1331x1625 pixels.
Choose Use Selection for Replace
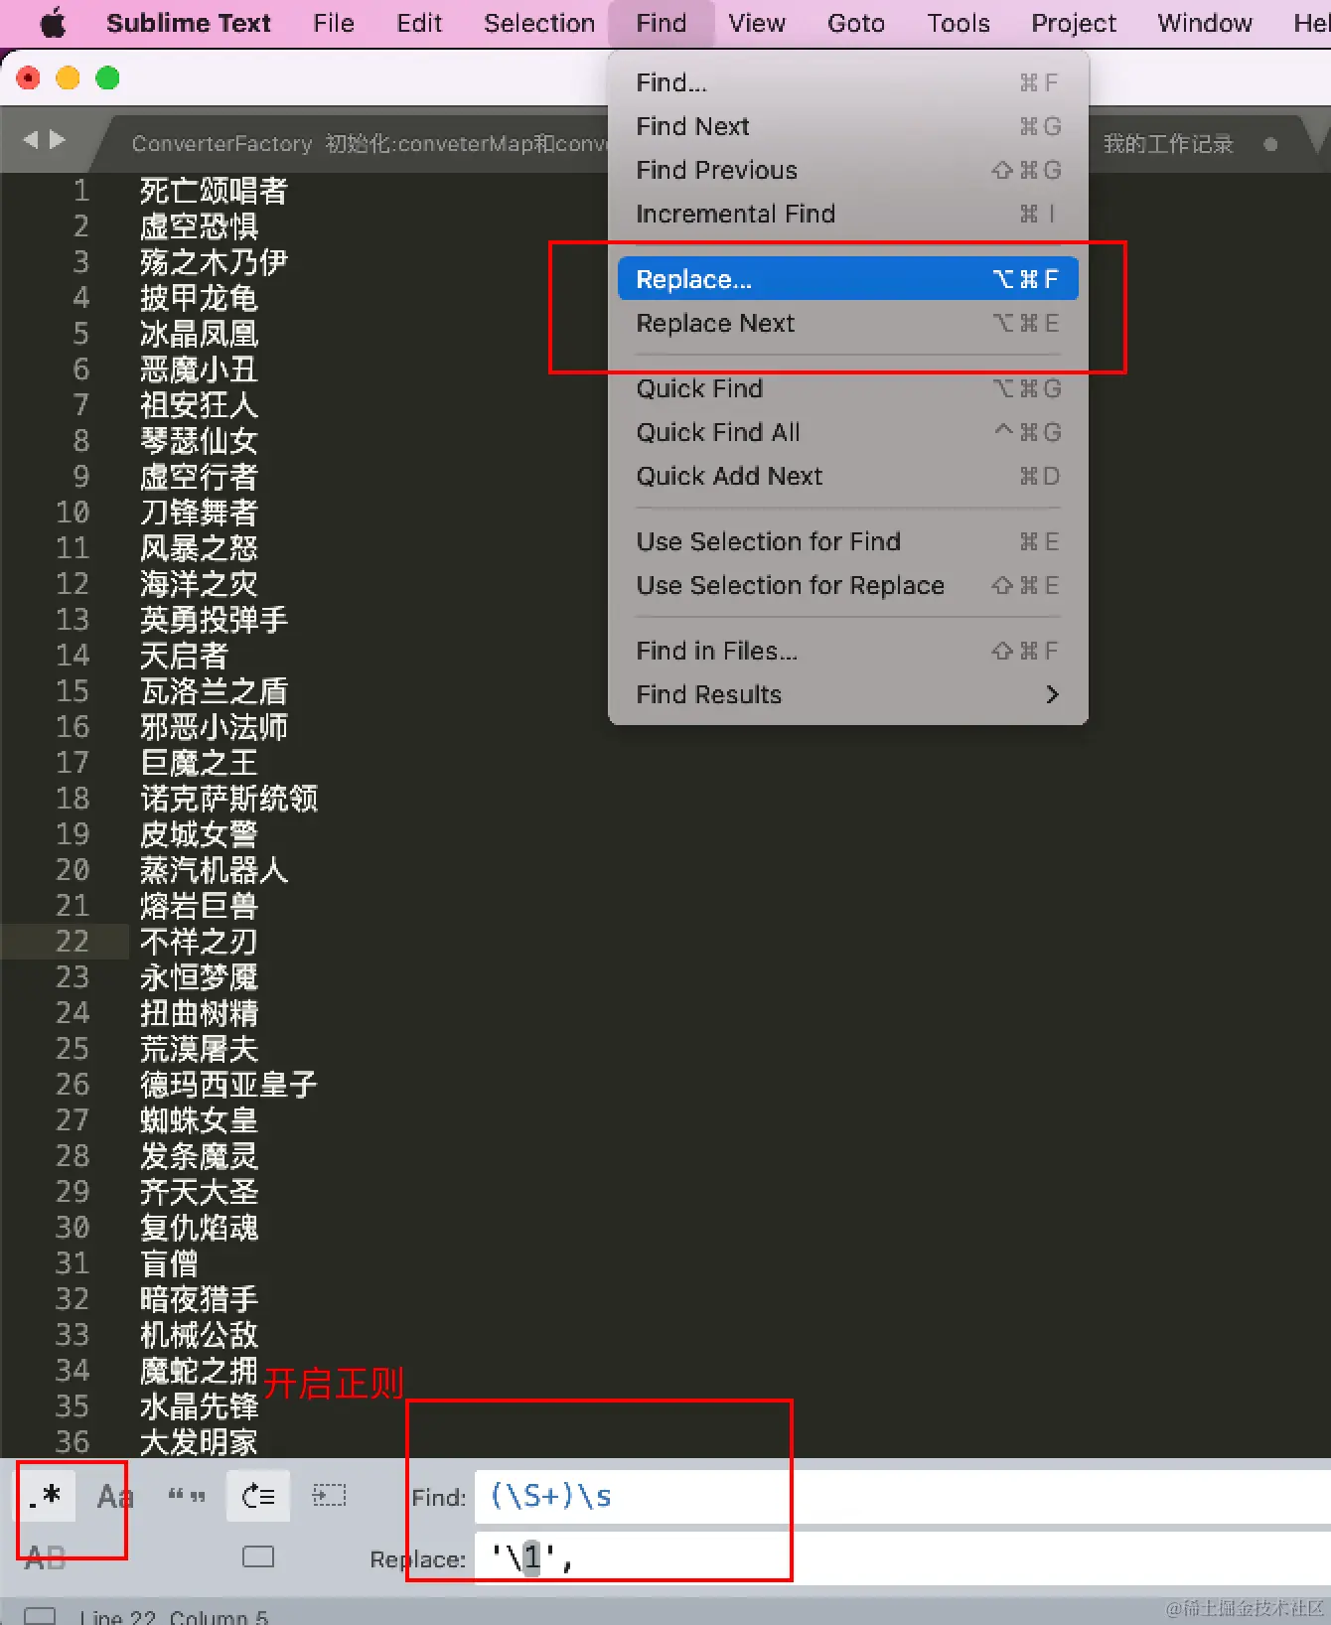(x=847, y=585)
